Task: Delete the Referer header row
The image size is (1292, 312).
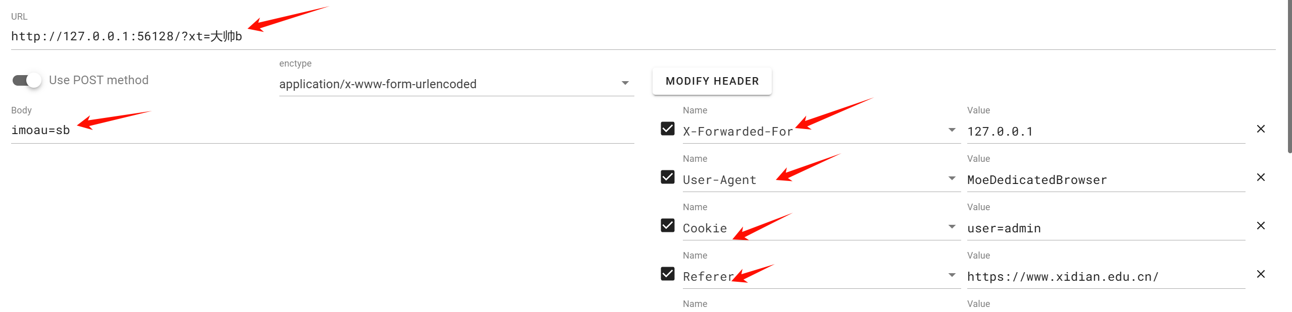Action: [x=1261, y=274]
